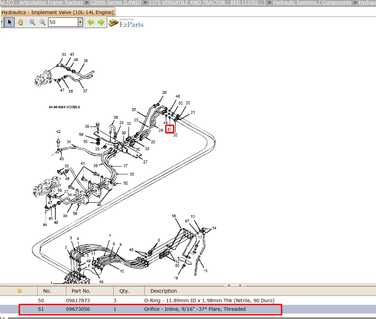
Task: Click callout number 53 in diagram
Action: [x=64, y=54]
